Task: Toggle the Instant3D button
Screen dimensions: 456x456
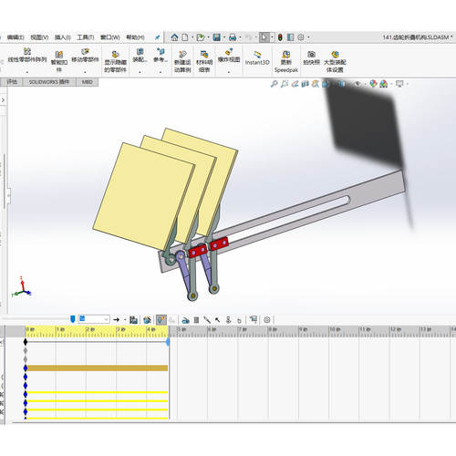Action: pos(257,58)
